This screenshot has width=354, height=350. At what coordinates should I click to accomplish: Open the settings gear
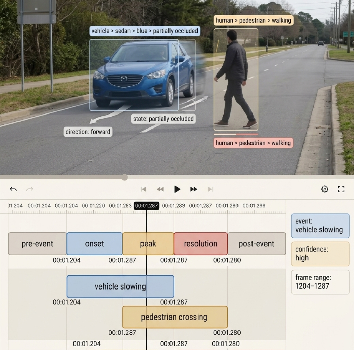(x=325, y=189)
